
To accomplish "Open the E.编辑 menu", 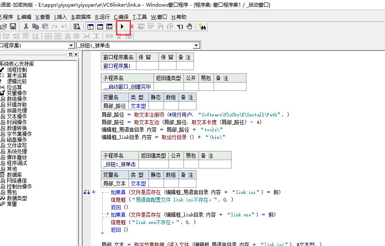I will pos(24,17).
